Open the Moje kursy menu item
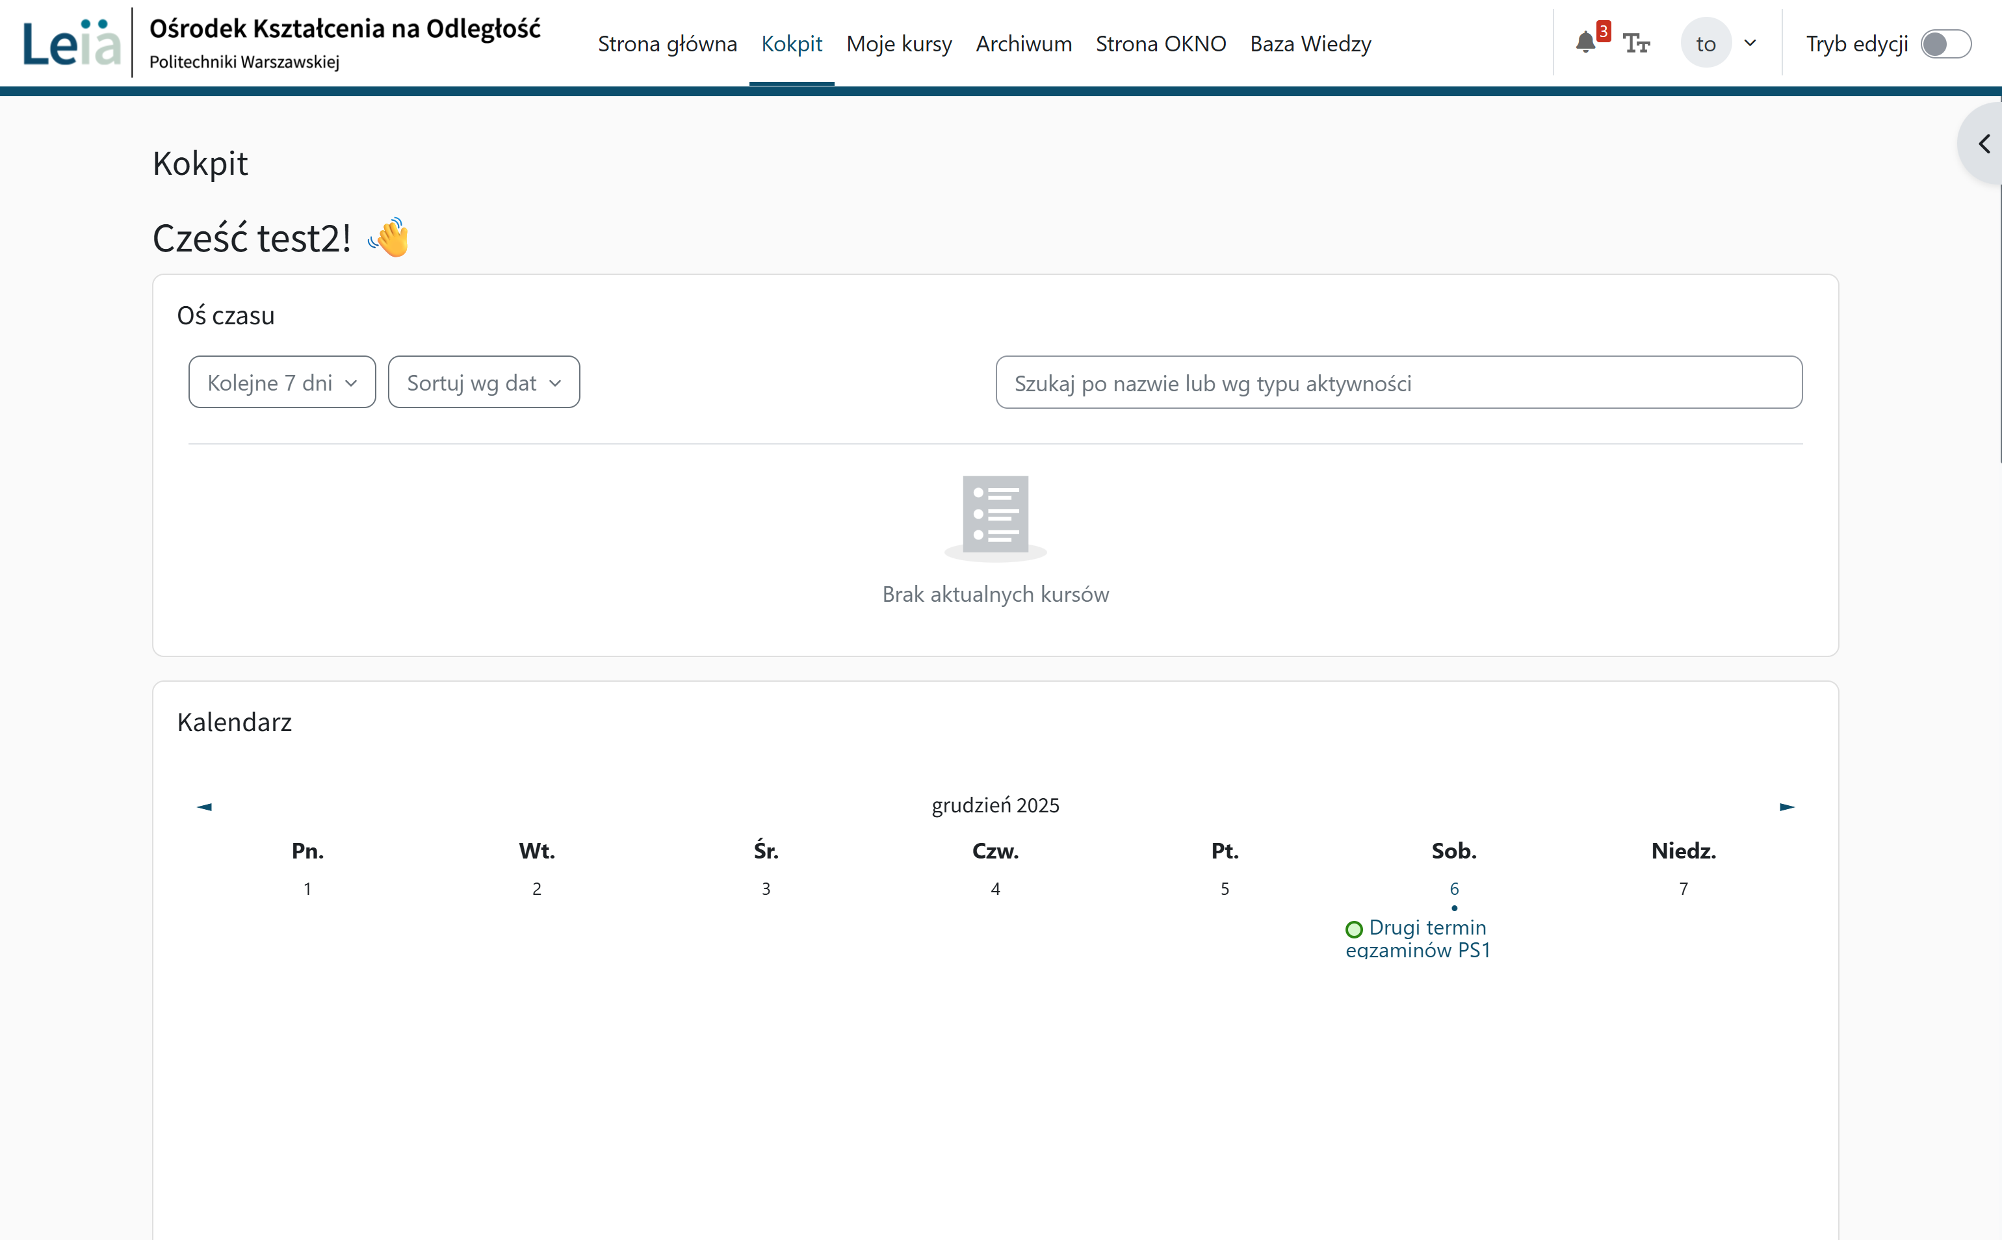Screen dimensions: 2002x1240 pyautogui.click(x=899, y=44)
